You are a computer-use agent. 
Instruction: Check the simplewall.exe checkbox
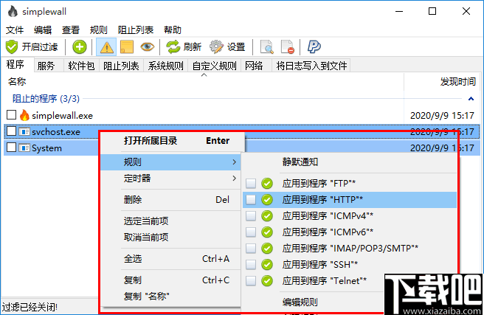11,115
